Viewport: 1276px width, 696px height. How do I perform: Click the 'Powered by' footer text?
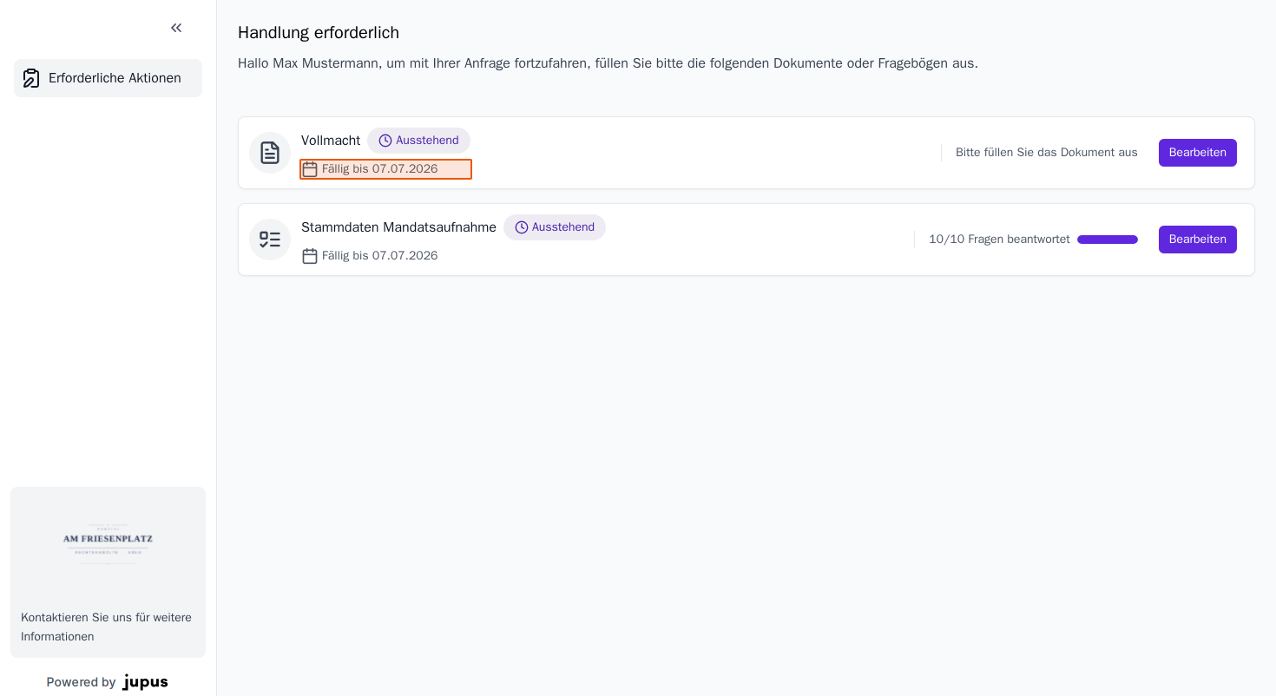tap(81, 682)
